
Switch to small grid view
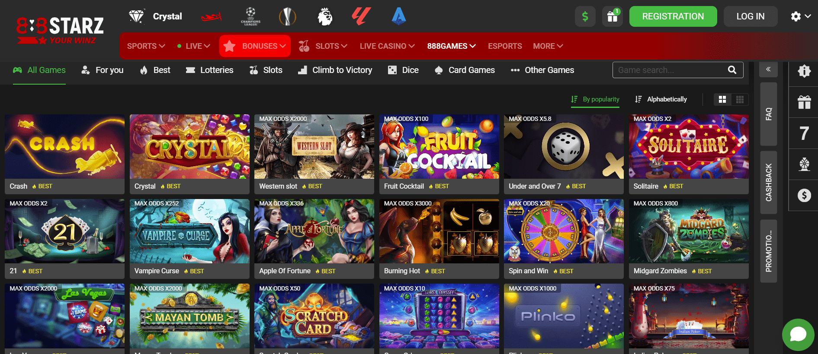[740, 99]
